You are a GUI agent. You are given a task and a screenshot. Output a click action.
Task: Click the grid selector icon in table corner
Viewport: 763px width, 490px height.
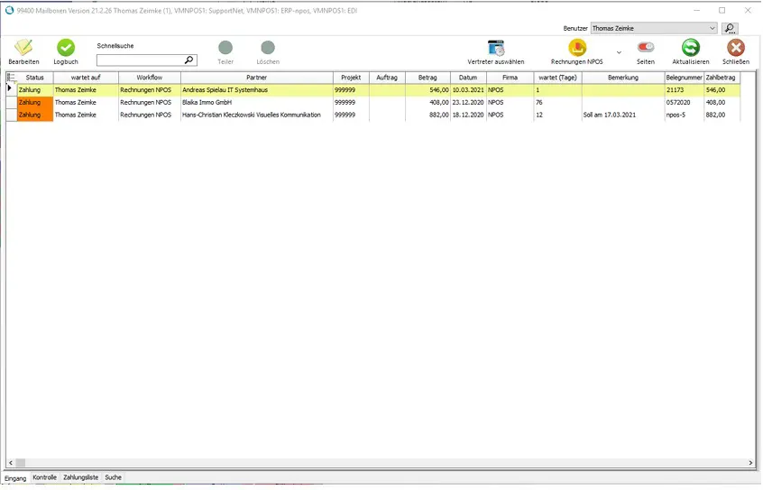click(x=12, y=78)
